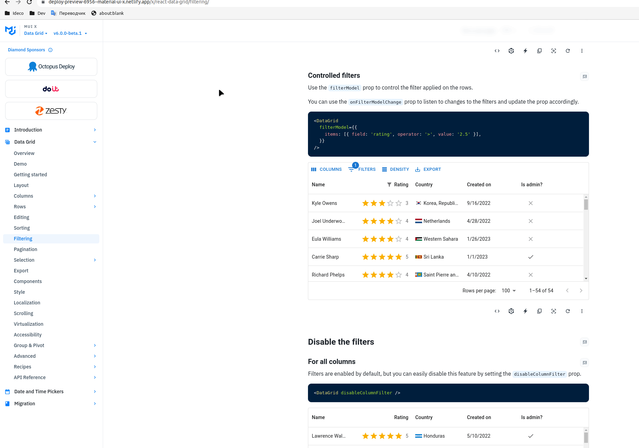Copy upper demo source code
Screen dimensions: 639x448
click(539, 51)
